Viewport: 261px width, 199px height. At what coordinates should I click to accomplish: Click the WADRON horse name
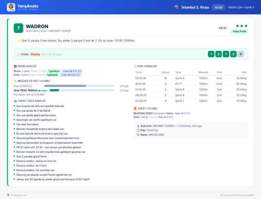37,26
